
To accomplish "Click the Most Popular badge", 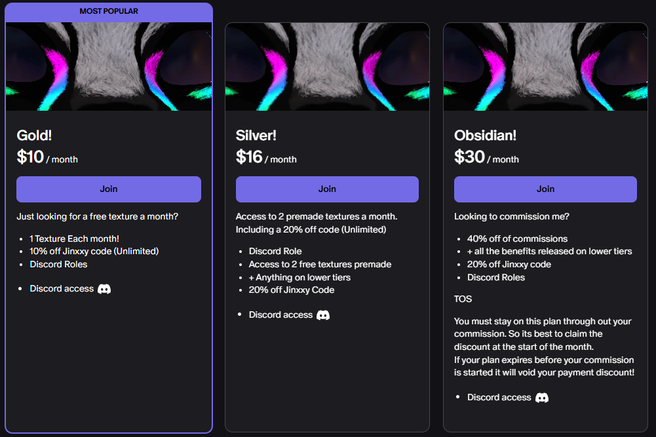I will (109, 11).
